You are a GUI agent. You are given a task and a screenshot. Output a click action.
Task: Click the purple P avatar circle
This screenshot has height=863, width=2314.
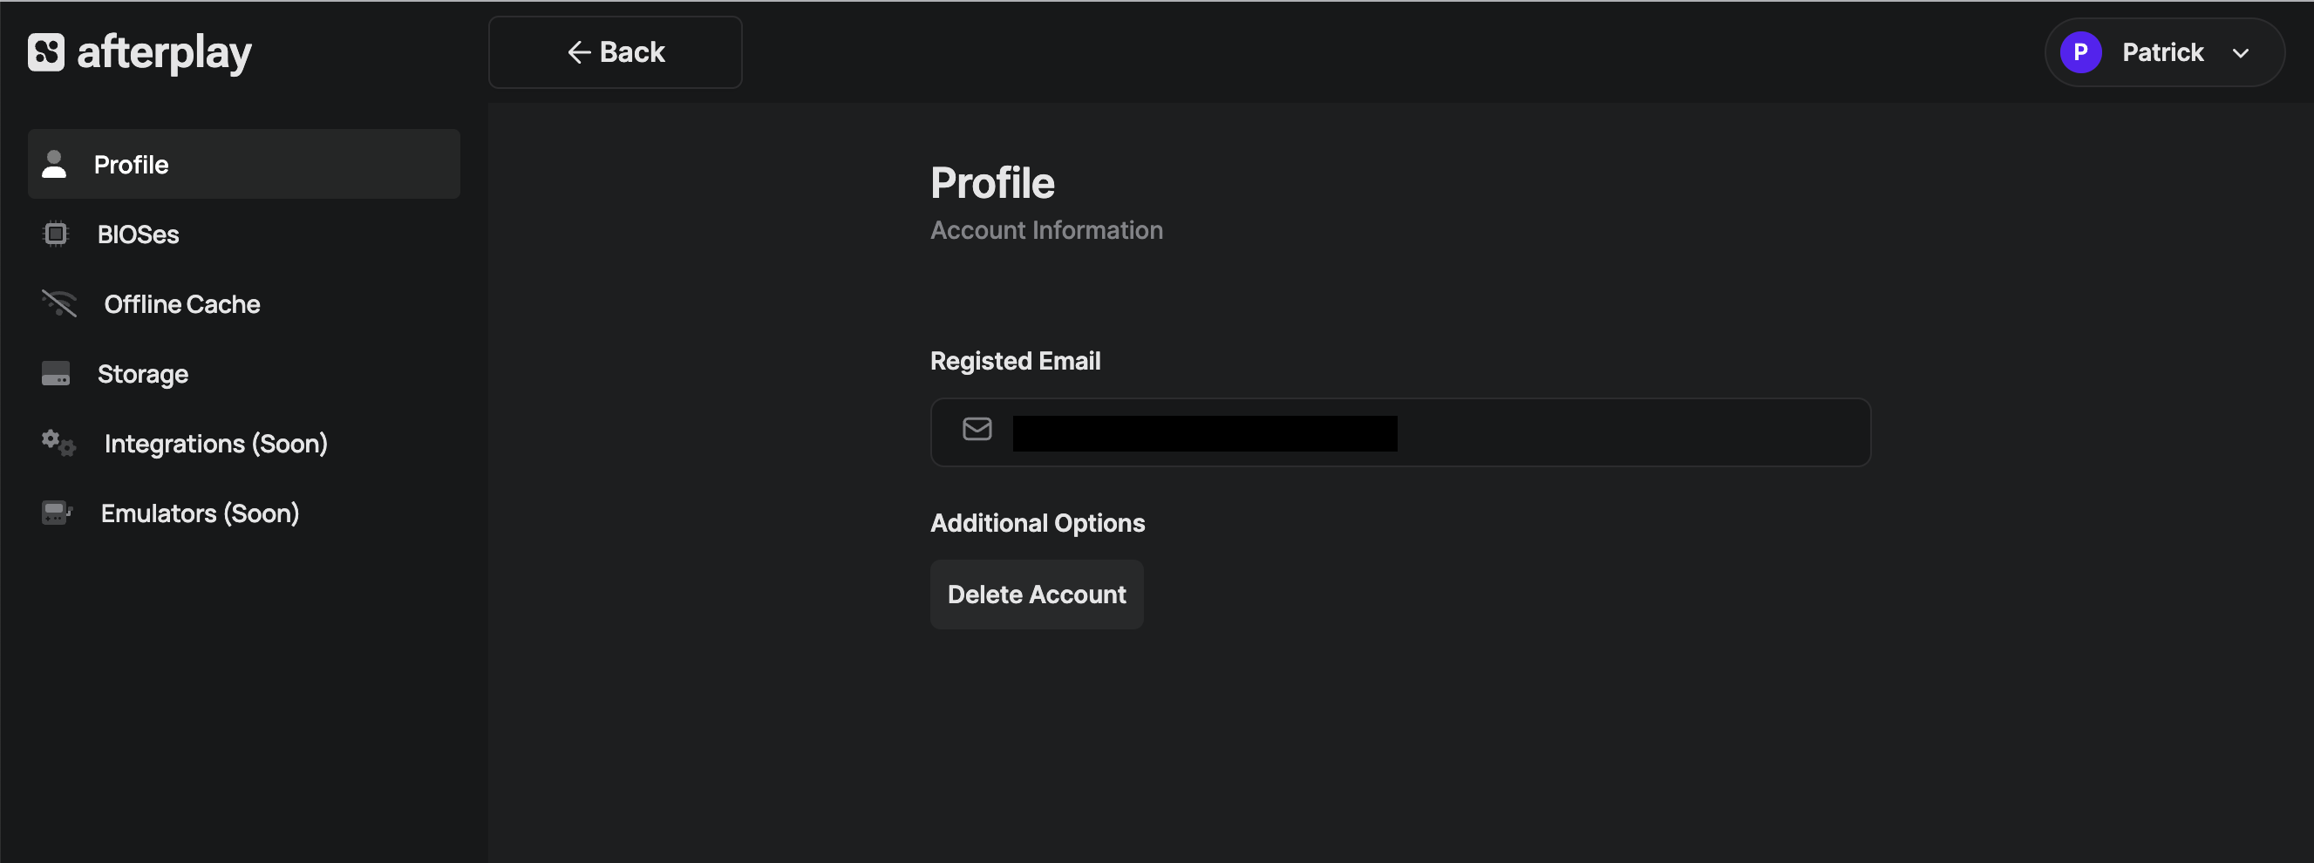click(2079, 52)
